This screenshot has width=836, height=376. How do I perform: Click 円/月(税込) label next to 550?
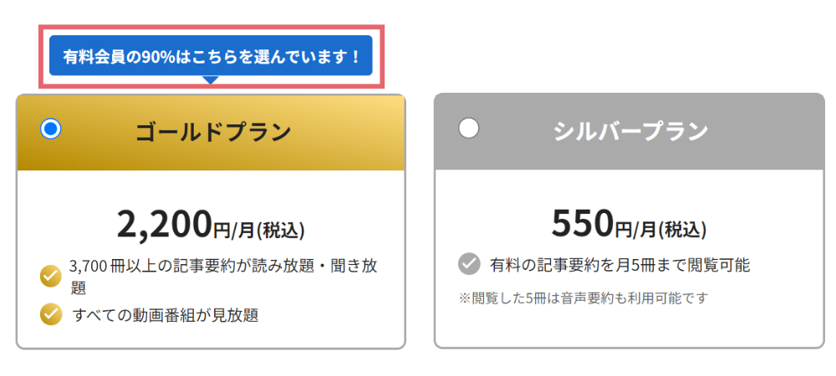[660, 228]
